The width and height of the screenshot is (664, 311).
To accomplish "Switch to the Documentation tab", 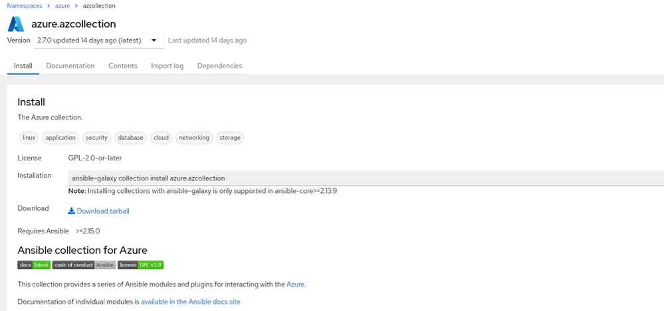I will point(70,66).
